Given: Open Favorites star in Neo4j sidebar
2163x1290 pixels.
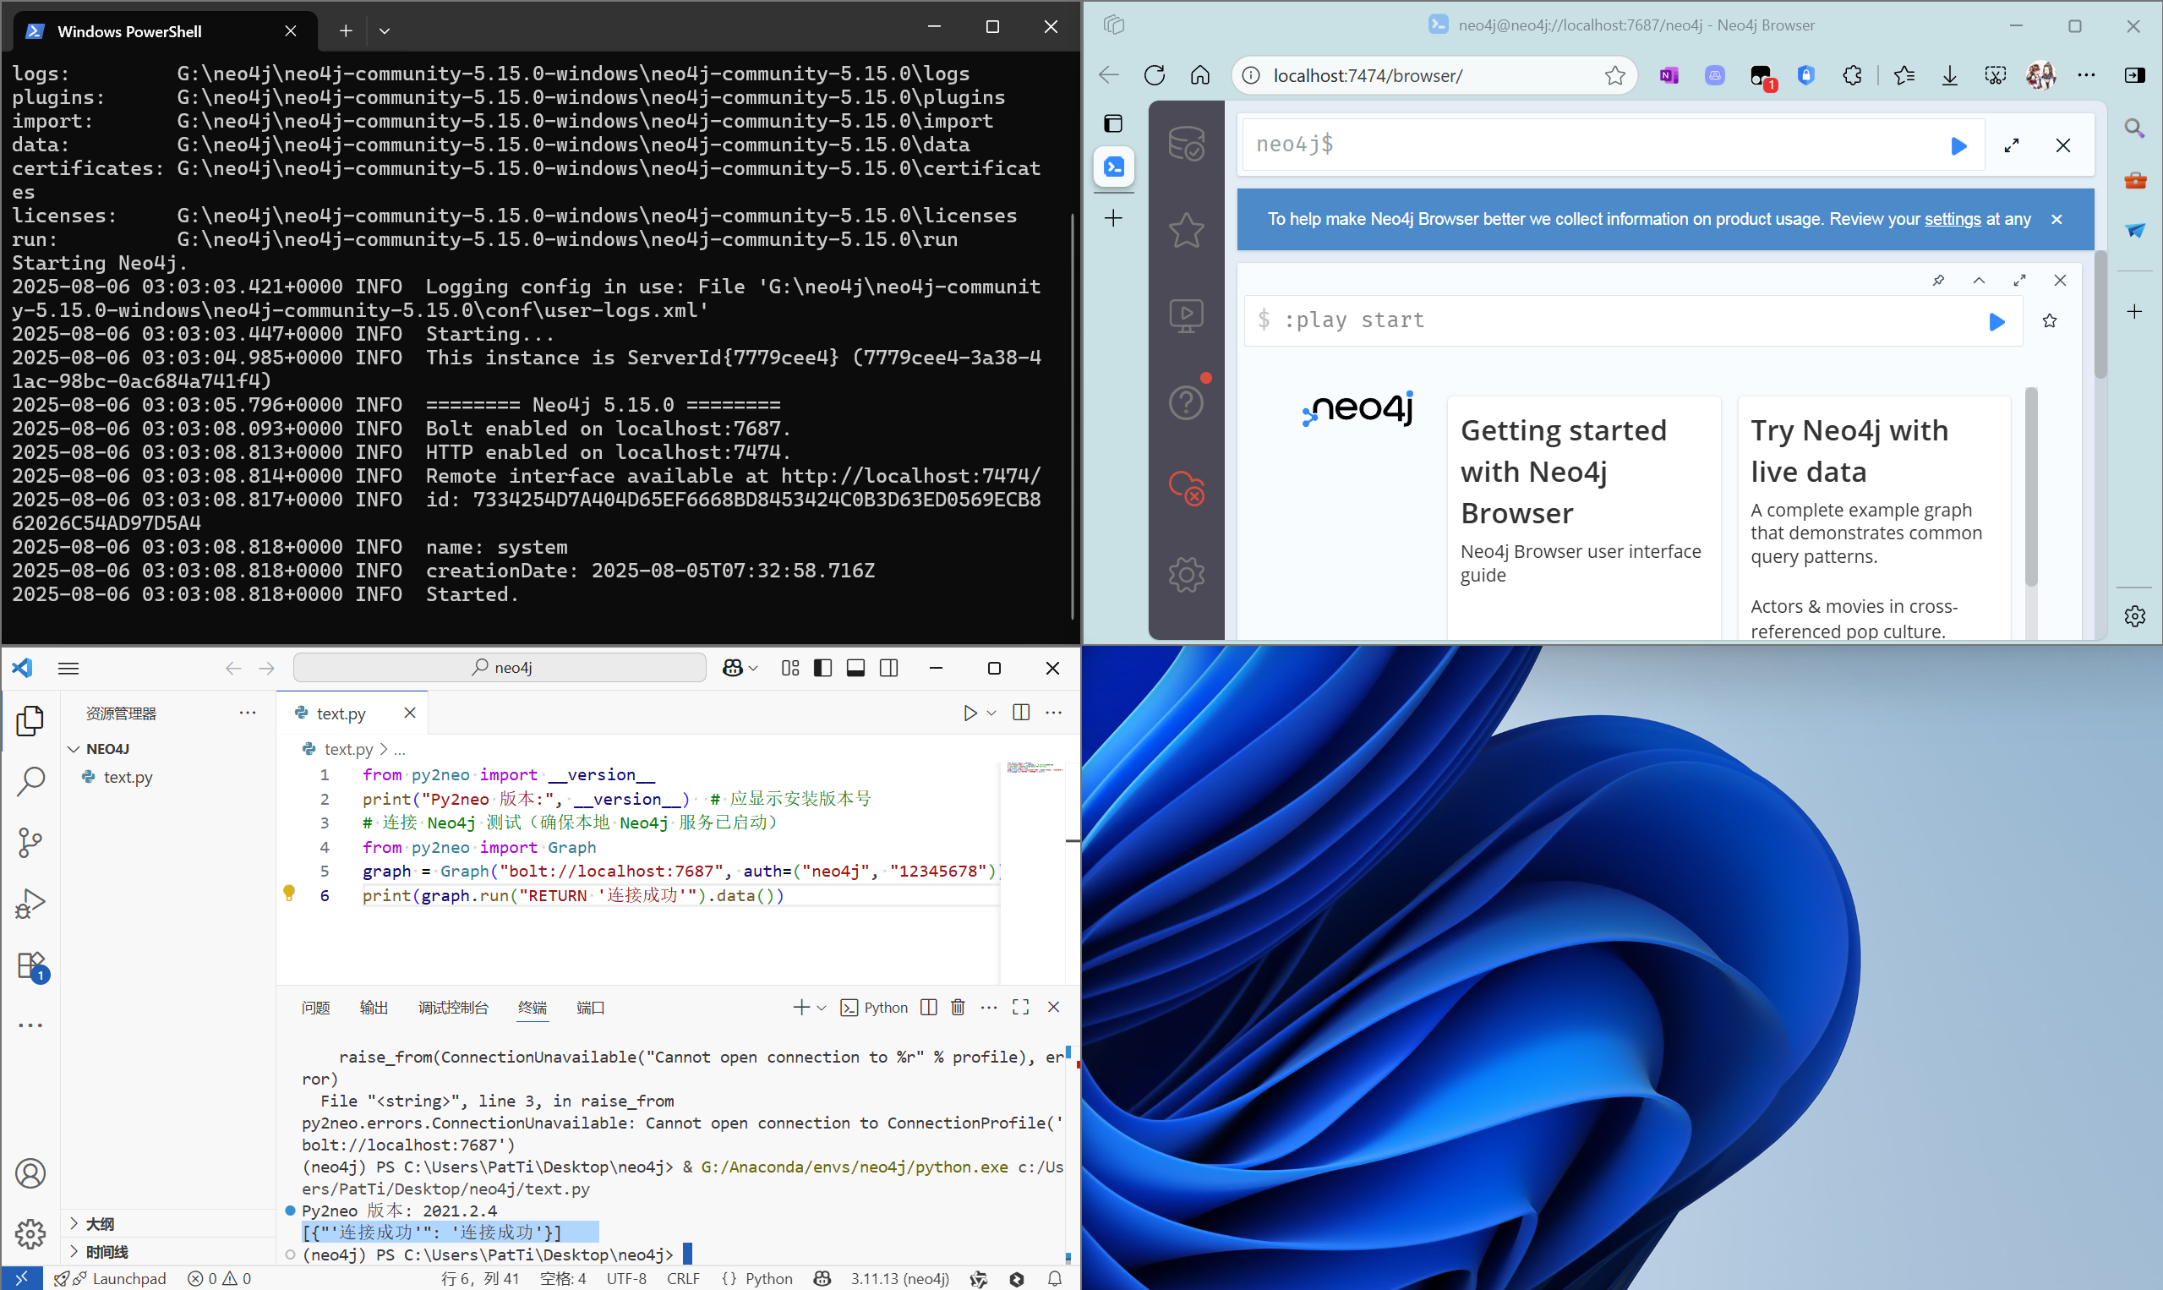Looking at the screenshot, I should (1185, 230).
